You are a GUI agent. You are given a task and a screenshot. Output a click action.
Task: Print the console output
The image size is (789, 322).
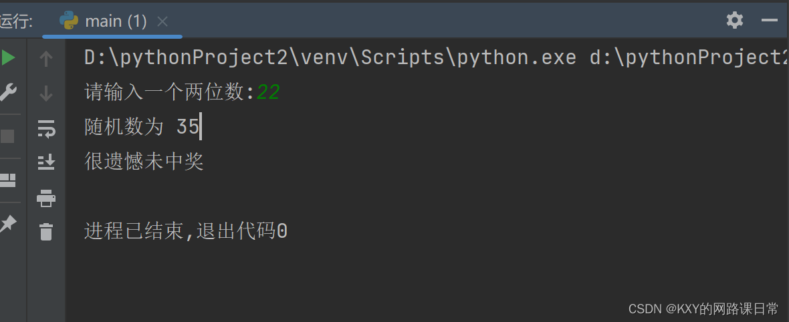click(x=46, y=198)
